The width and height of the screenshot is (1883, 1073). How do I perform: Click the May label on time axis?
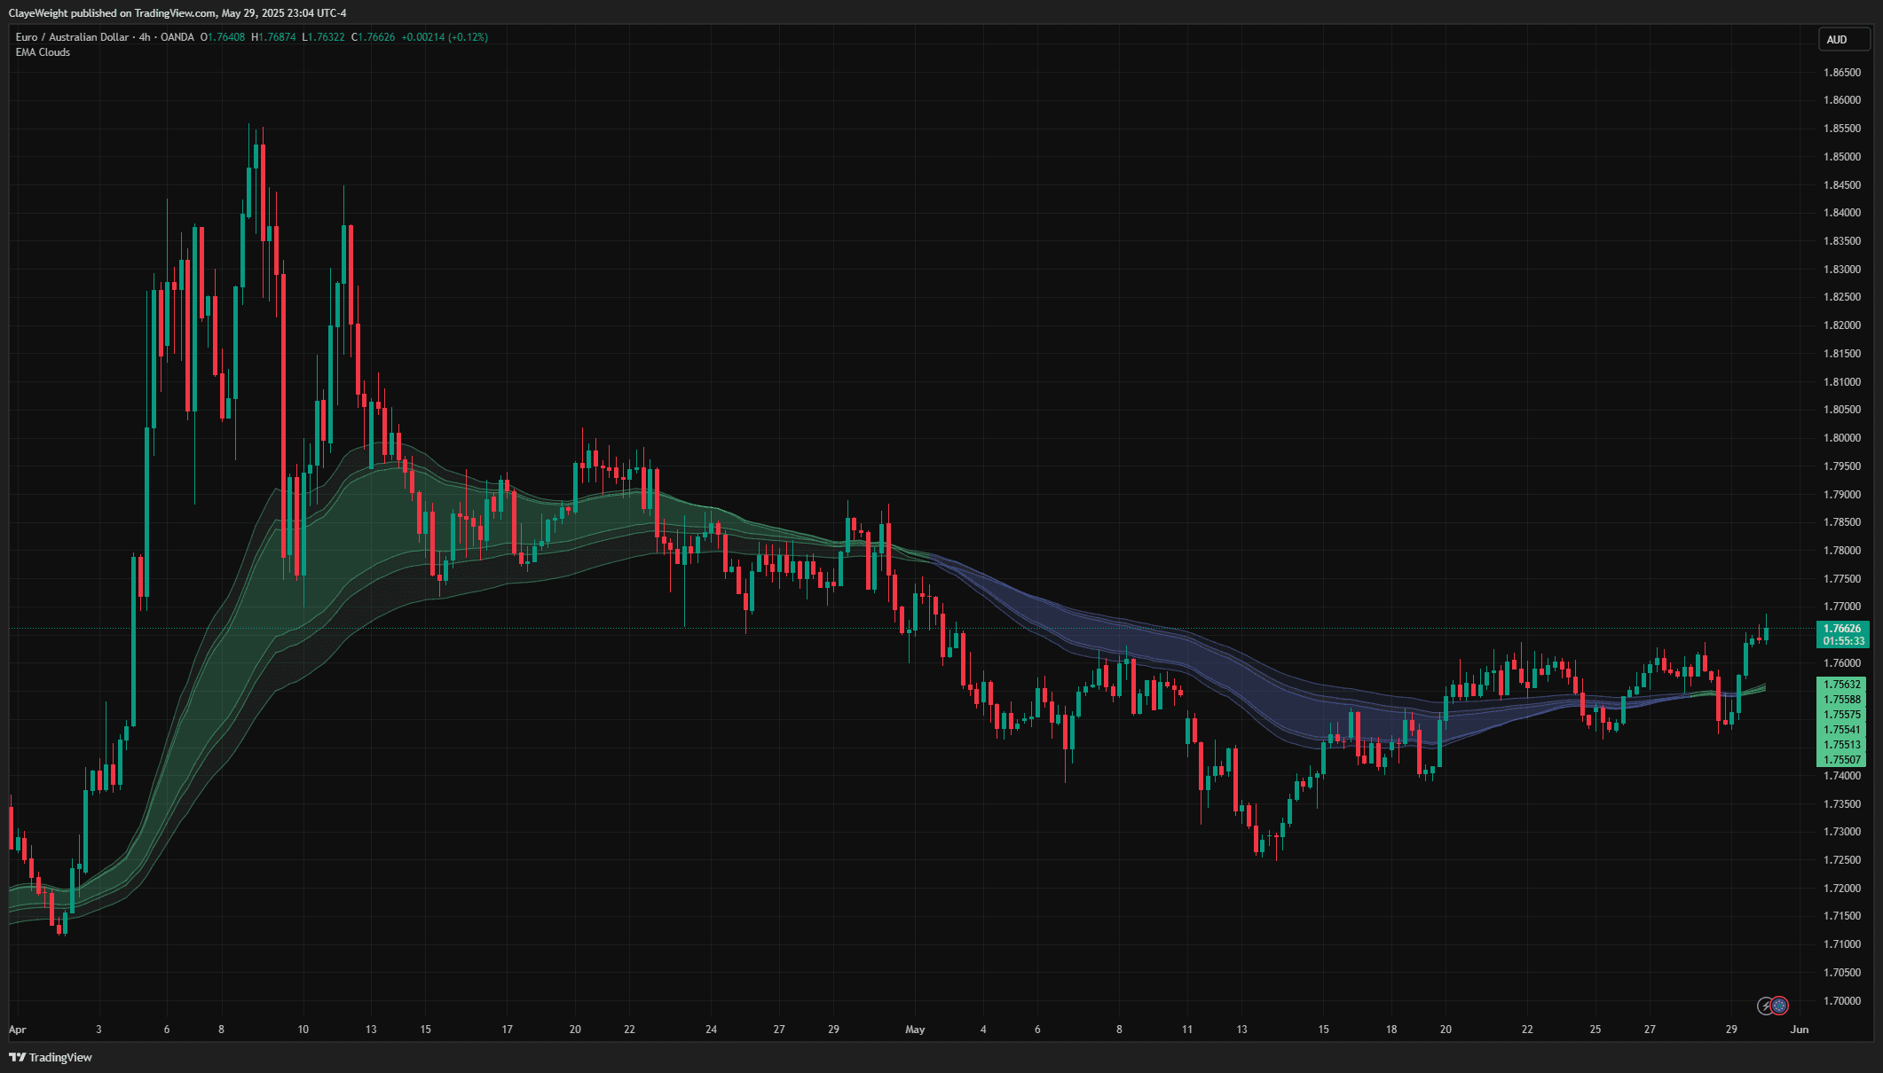click(x=915, y=1030)
